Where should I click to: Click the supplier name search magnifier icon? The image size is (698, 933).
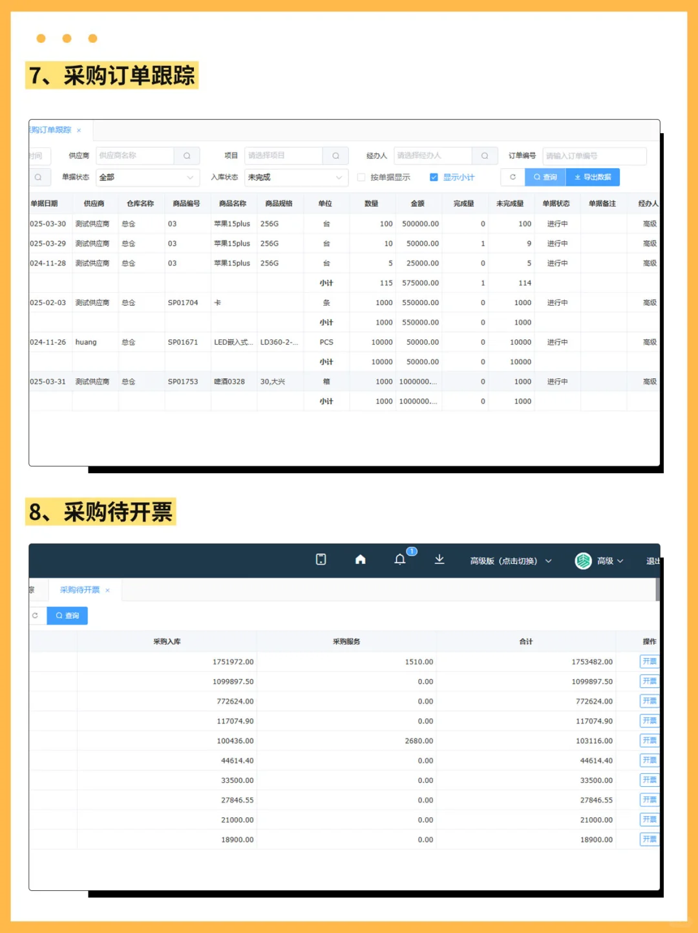[x=186, y=155]
